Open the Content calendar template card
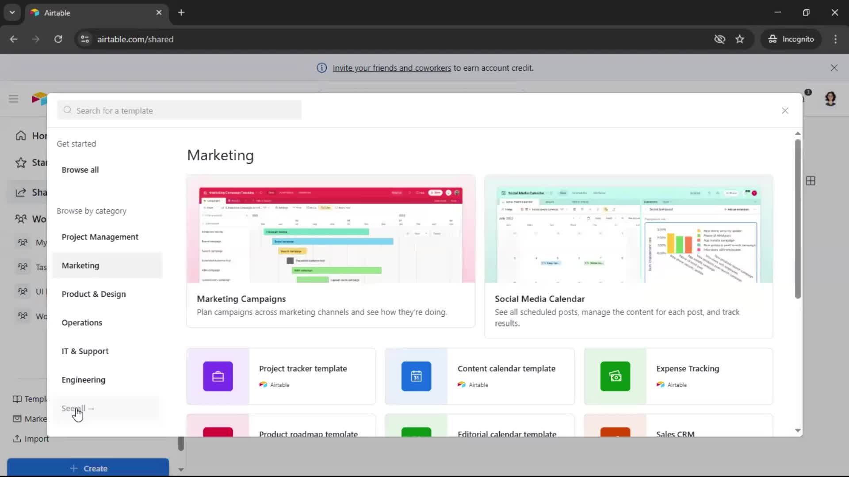 pyautogui.click(x=480, y=376)
